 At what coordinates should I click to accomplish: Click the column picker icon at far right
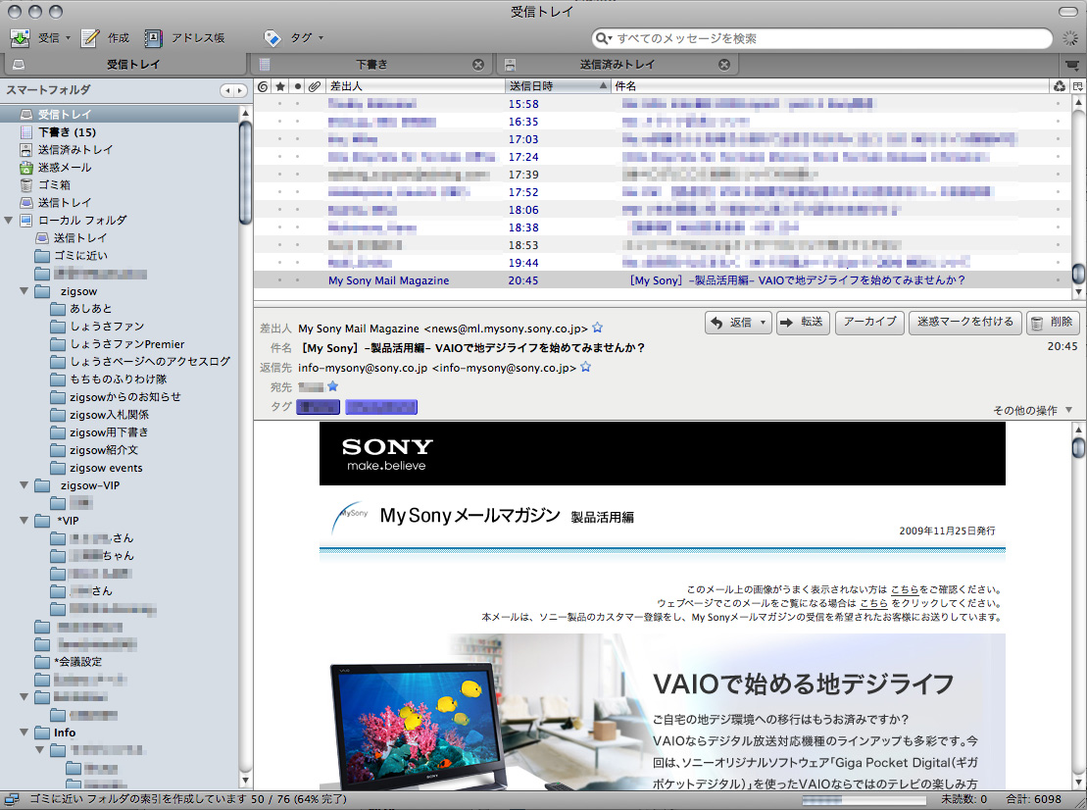coord(1078,86)
